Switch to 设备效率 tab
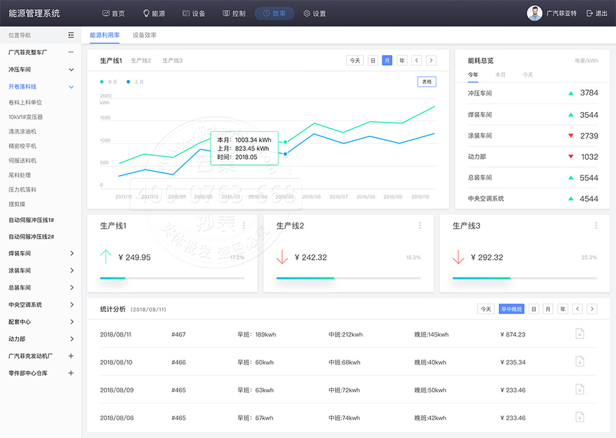Screen dimensions: 616x438 [x=144, y=35]
